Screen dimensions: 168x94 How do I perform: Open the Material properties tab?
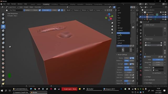(x=141, y=71)
